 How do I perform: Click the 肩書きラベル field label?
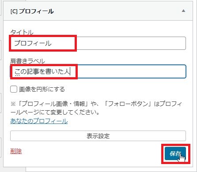pyautogui.click(x=27, y=61)
